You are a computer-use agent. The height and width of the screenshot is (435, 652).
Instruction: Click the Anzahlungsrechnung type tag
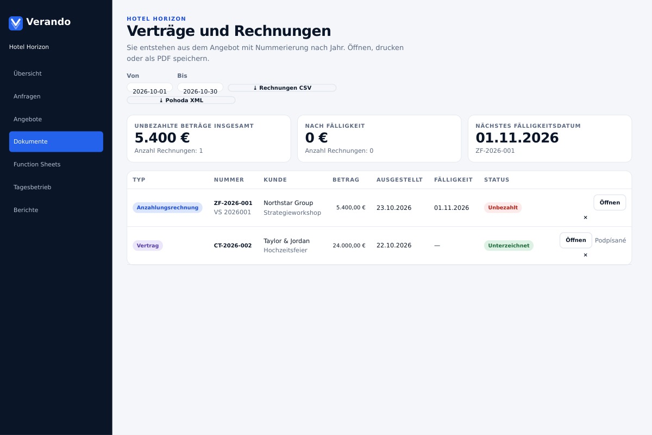(167, 208)
